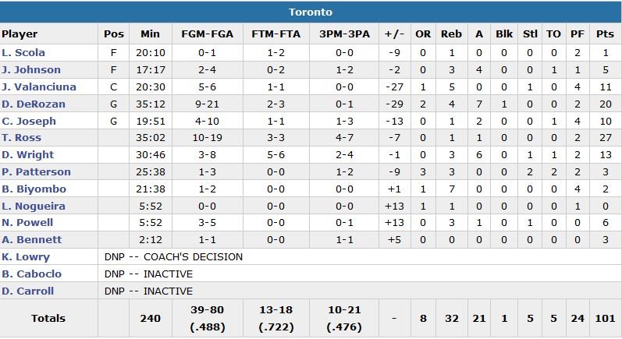Go to D. DeRozan profile link
This screenshot has height=339, width=622.
click(34, 104)
